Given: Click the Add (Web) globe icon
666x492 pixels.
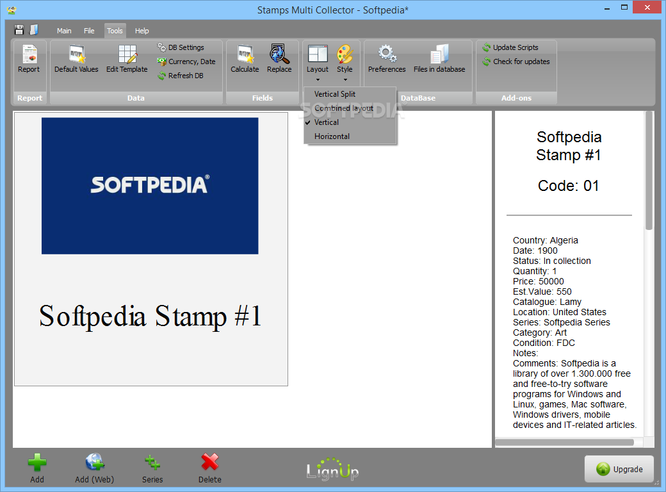Looking at the screenshot, I should coord(94,468).
